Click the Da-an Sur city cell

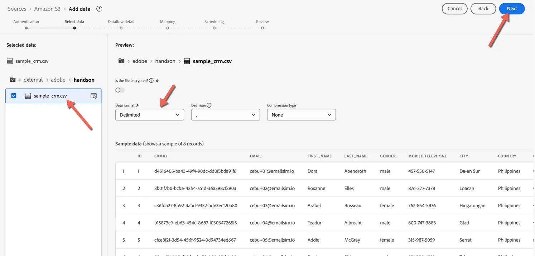coord(469,171)
